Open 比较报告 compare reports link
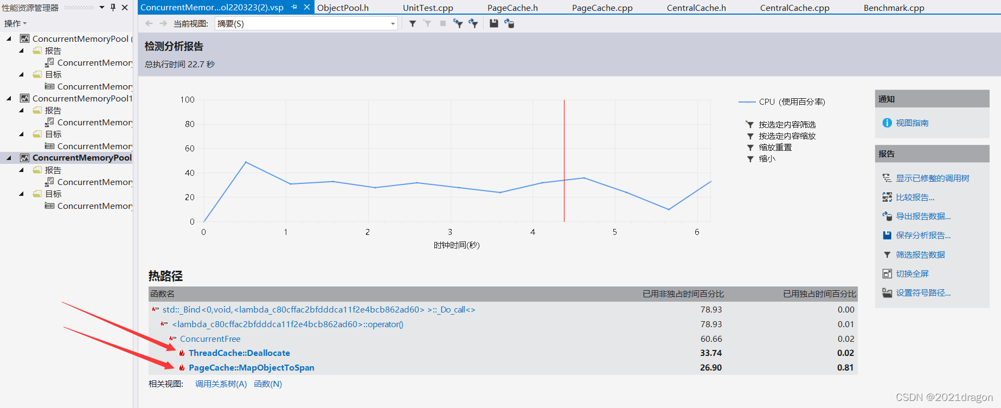This screenshot has height=408, width=1001. pos(915,197)
